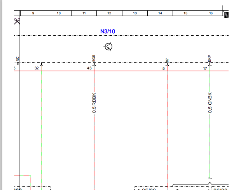234x190 pixels.
Task: Click pin number 5 near terminal 87
Action: 164,68
